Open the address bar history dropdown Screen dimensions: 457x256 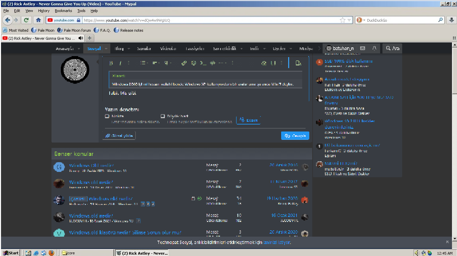coord(350,20)
